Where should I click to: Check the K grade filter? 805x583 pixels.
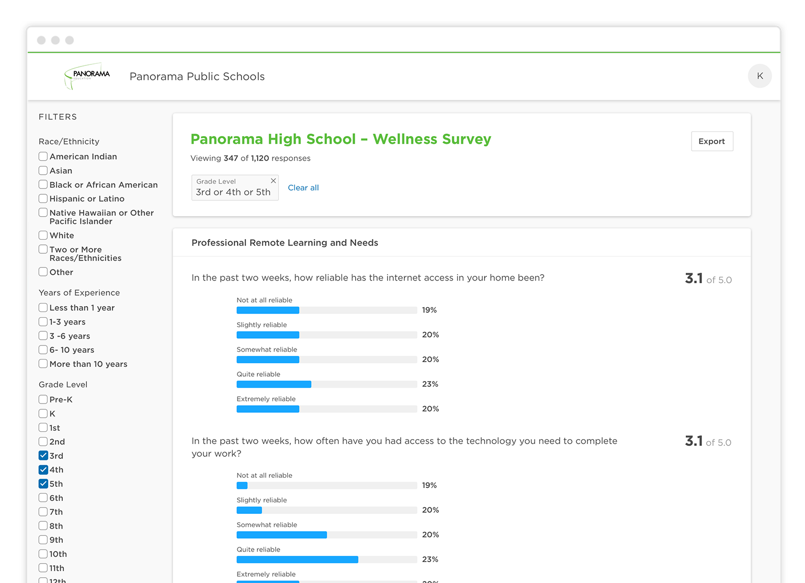[43, 413]
